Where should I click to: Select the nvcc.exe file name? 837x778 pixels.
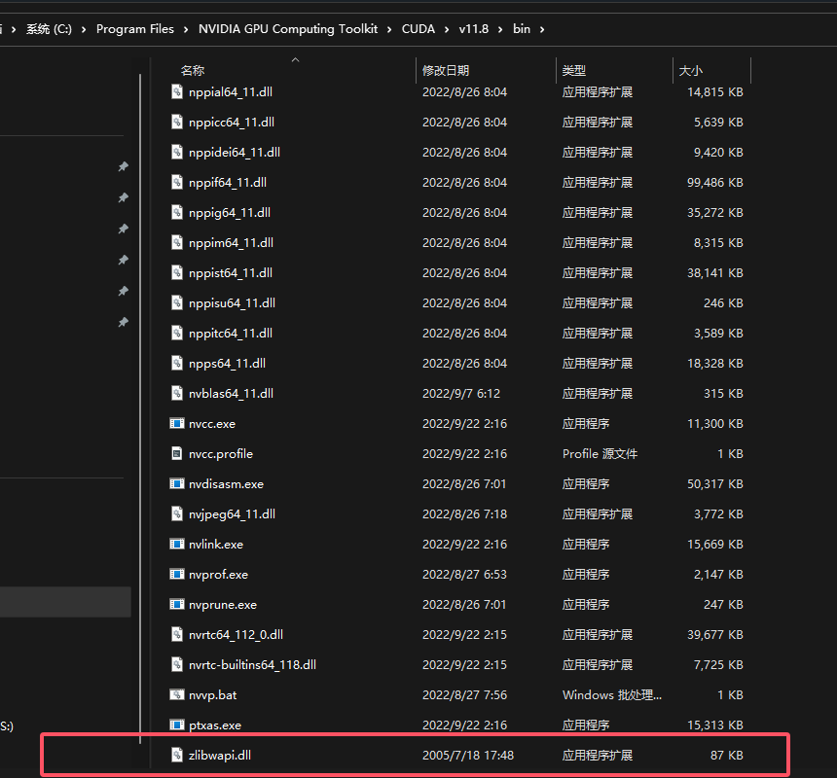(212, 424)
